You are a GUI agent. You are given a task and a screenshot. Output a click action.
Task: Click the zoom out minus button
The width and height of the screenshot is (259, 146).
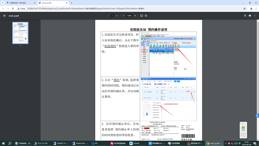pos(124,16)
